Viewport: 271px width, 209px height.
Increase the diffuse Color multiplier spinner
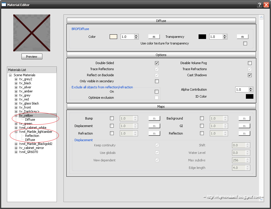point(136,36)
